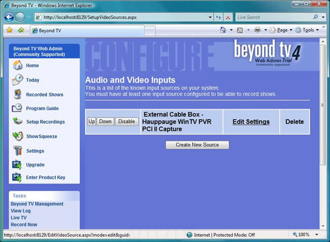Image resolution: width=330 pixels, height=242 pixels.
Task: Click the Upgrade TV icon
Action: click(17, 164)
